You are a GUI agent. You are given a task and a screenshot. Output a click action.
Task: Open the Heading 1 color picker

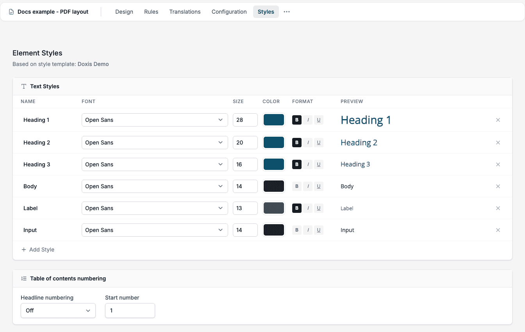pyautogui.click(x=274, y=120)
